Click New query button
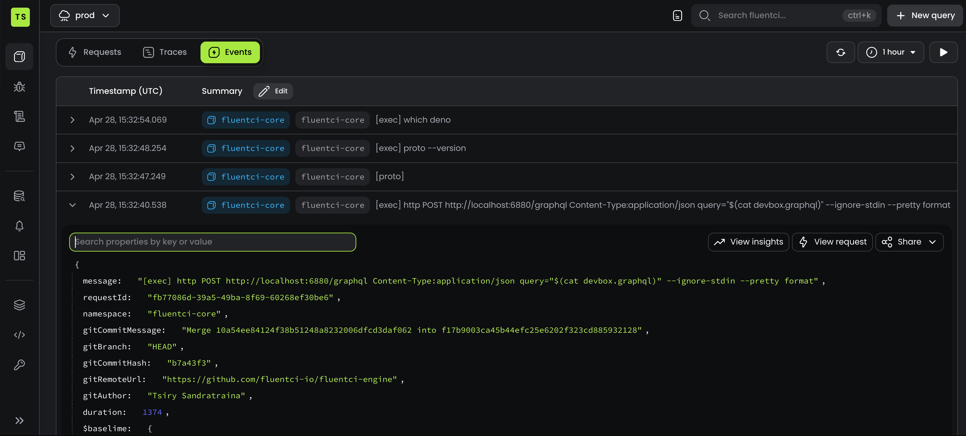 [925, 15]
